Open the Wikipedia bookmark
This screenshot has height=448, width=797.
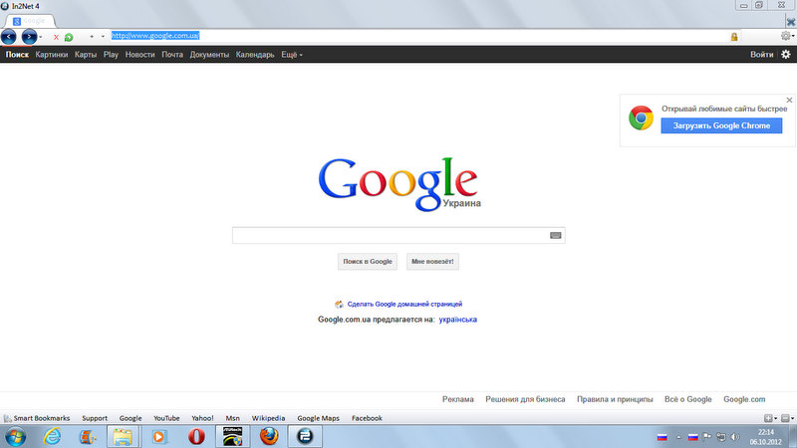click(x=268, y=418)
